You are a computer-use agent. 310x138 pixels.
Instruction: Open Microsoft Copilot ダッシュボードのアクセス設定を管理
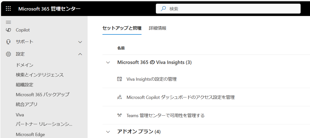click(181, 97)
